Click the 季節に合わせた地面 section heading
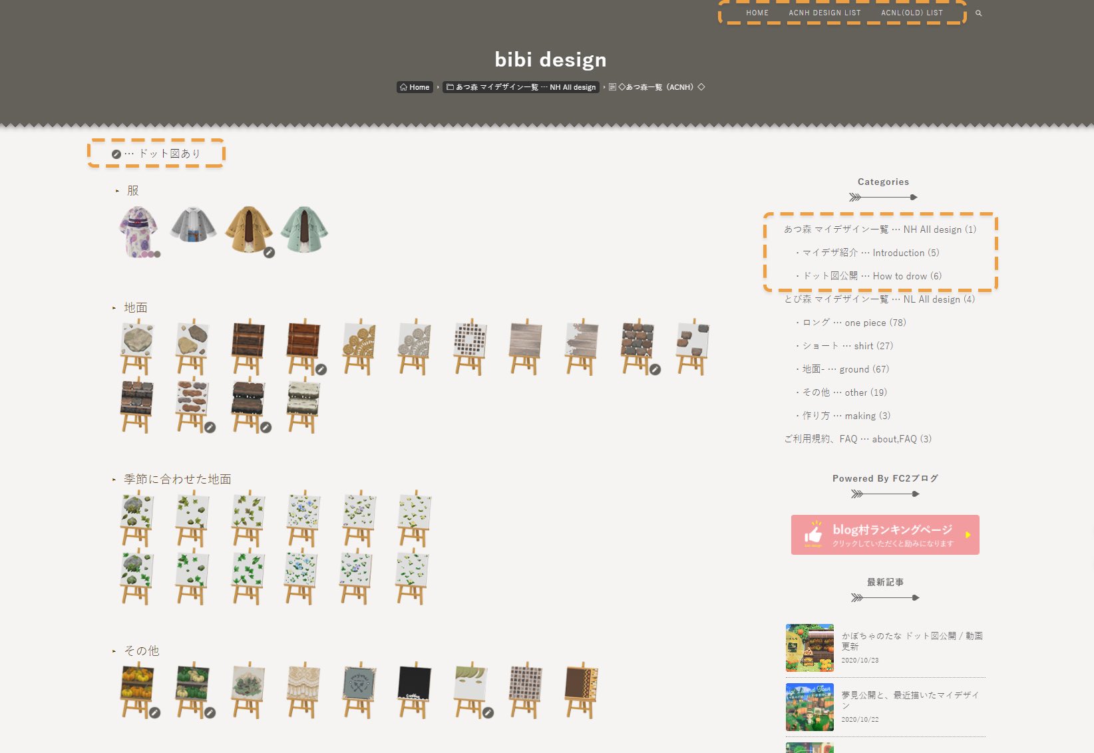 coord(178,480)
